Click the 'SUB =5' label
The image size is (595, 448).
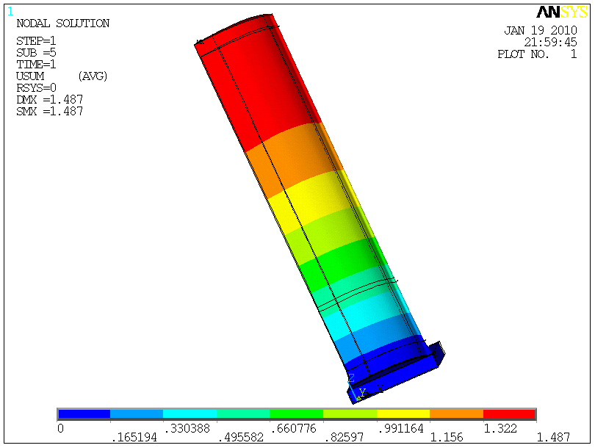coord(36,52)
